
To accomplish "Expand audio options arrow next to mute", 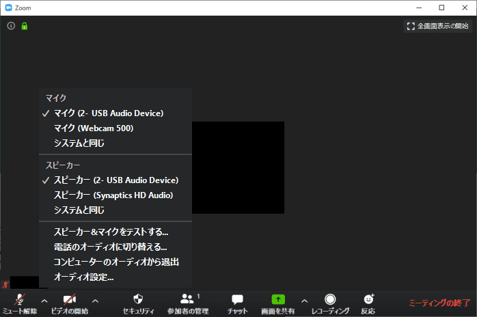I will coord(44,301).
